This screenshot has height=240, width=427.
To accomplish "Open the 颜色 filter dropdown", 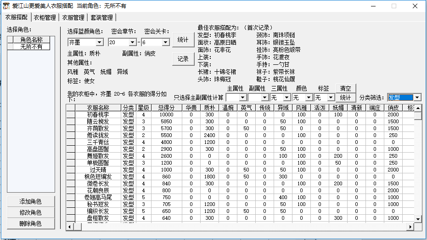I will coord(309,97).
